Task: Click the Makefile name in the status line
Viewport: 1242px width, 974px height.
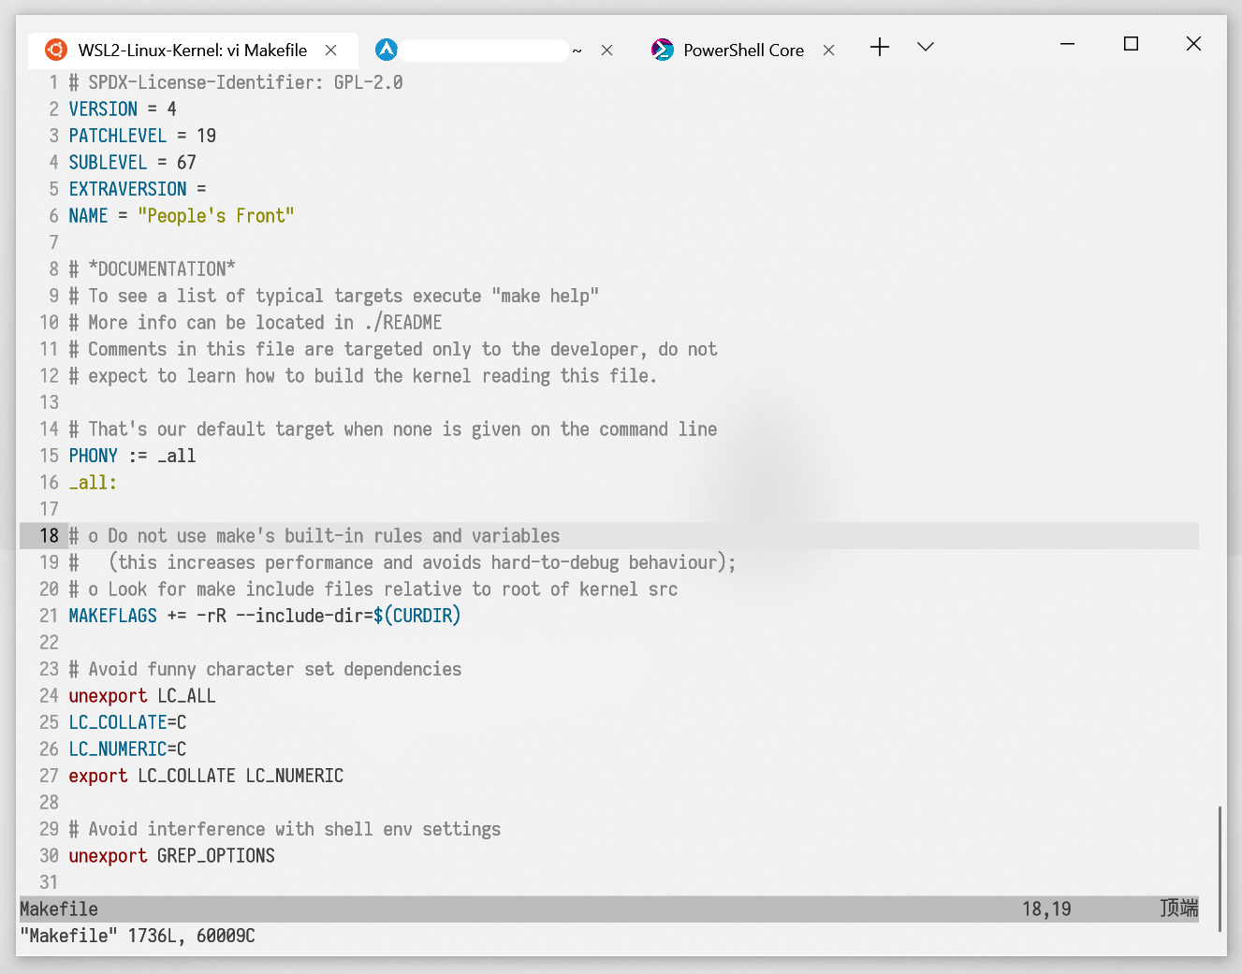Action: 59,909
